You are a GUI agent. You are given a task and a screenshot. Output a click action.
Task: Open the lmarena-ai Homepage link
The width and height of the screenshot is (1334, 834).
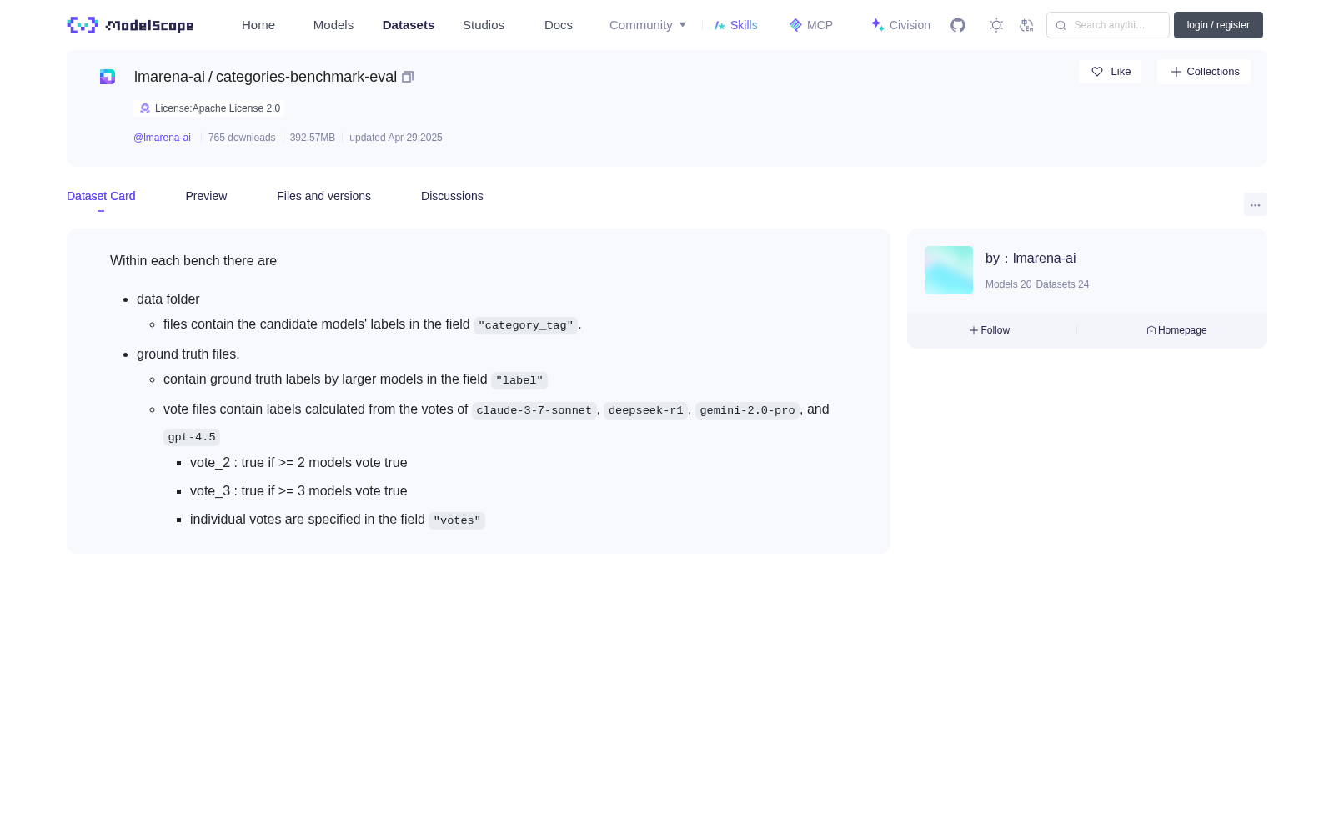point(1176,330)
